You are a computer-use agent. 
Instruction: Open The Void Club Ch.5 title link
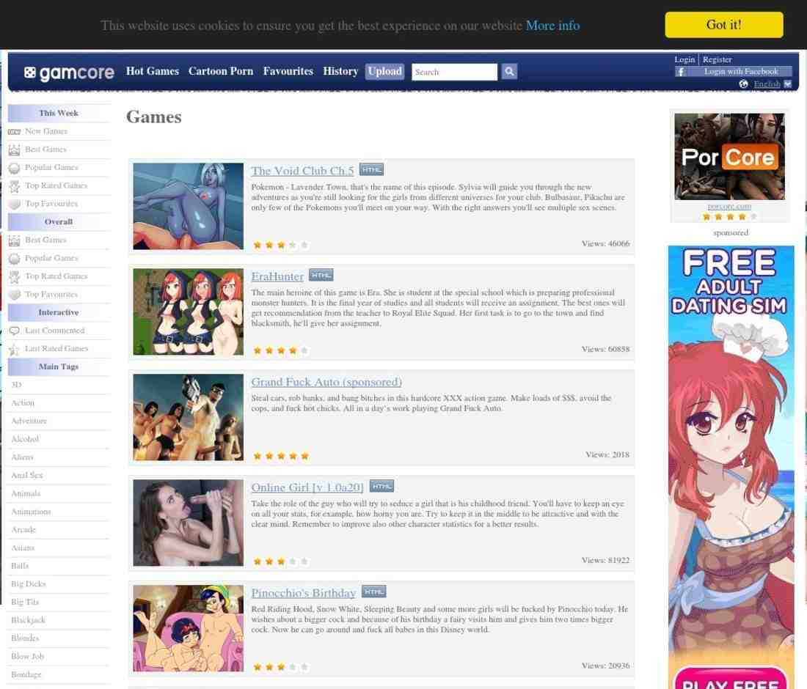(x=302, y=171)
